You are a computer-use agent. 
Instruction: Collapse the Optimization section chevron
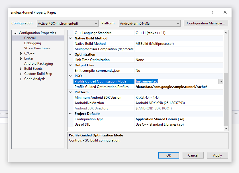coord(70,54)
